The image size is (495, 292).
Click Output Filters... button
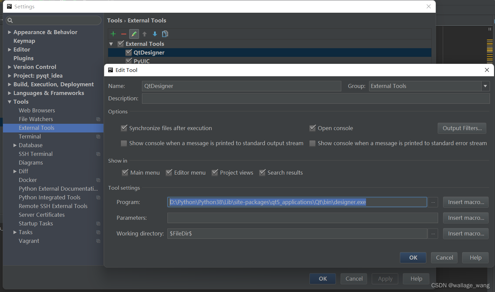point(462,128)
